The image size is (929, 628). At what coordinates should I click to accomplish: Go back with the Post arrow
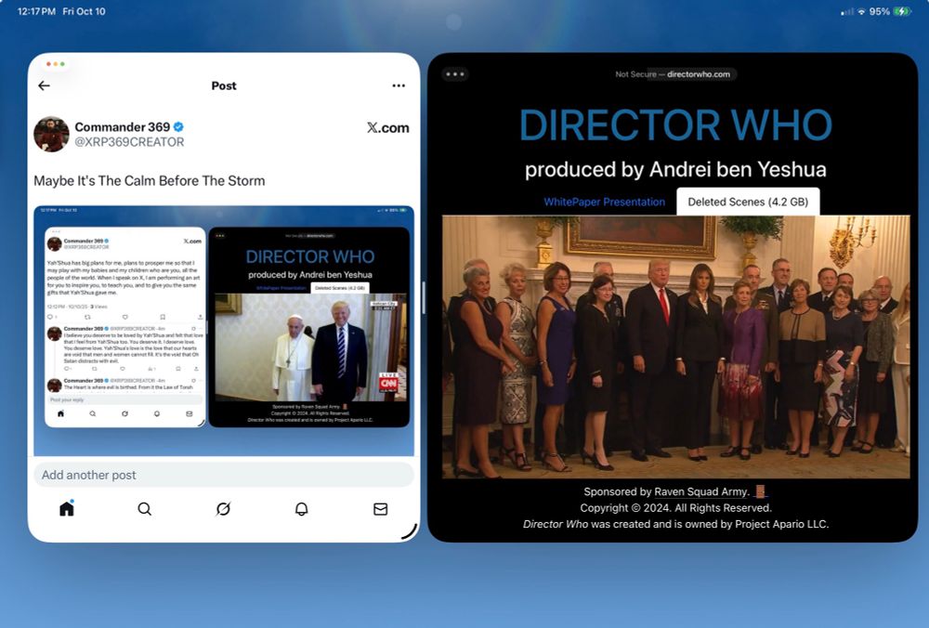pos(44,85)
